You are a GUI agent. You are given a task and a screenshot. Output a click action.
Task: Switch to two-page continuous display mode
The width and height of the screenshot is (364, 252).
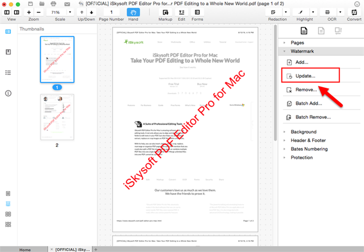pos(8,224)
